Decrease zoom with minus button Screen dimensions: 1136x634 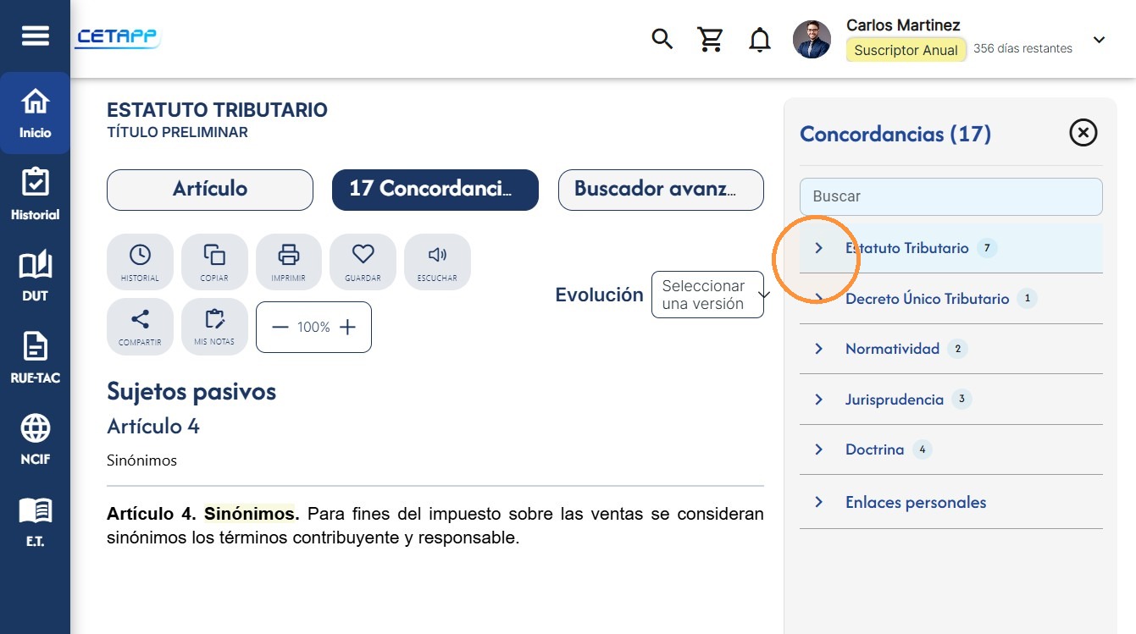click(280, 328)
